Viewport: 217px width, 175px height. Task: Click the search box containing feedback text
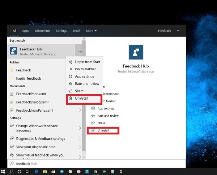tap(97, 164)
